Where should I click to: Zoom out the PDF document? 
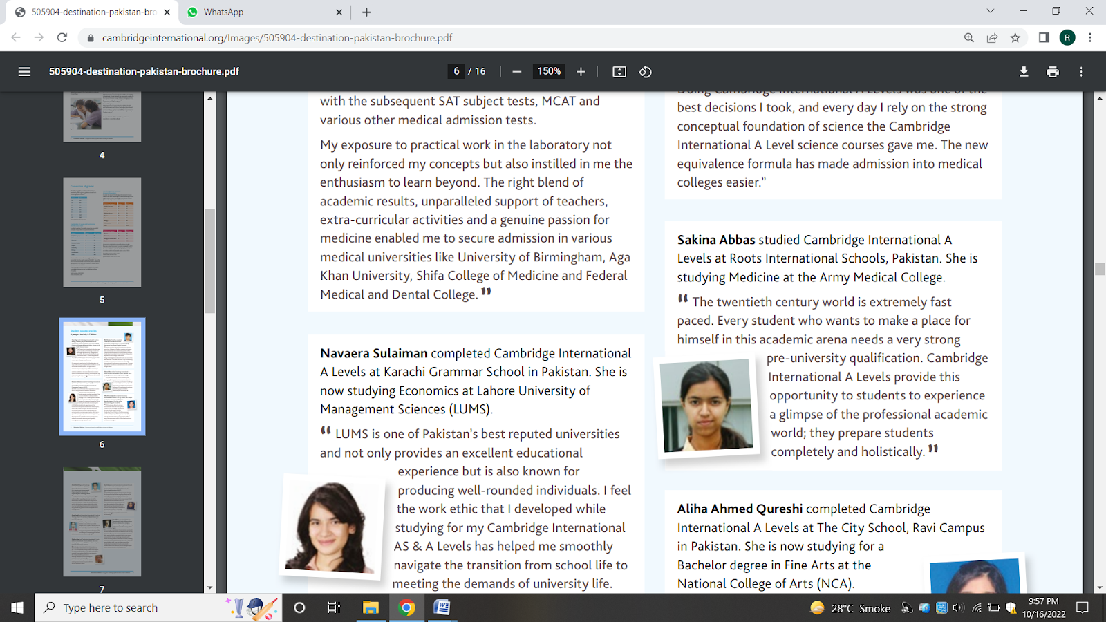pos(516,71)
